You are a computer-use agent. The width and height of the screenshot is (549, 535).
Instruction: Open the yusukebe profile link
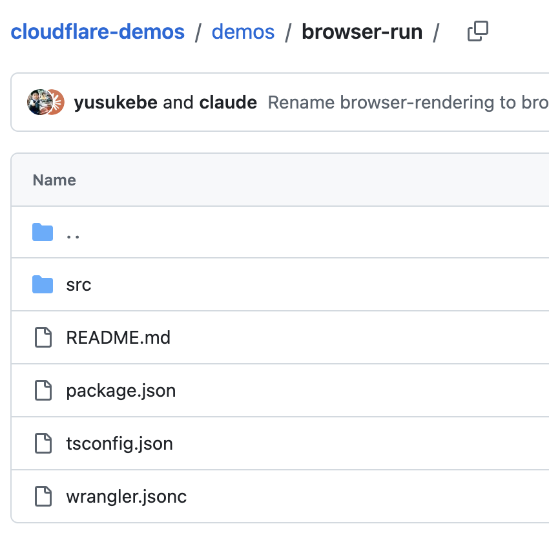116,103
